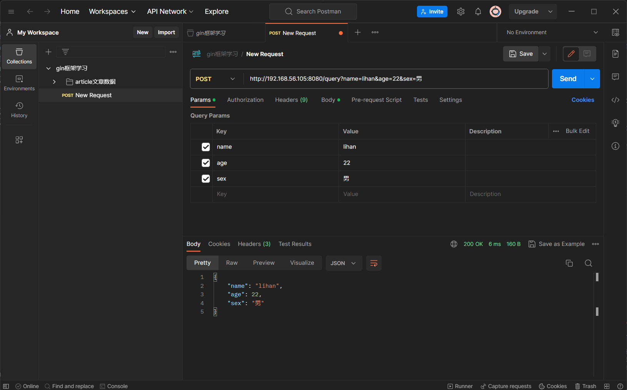
Task: Toggle sidebar icon in status bar
Action: [6, 386]
